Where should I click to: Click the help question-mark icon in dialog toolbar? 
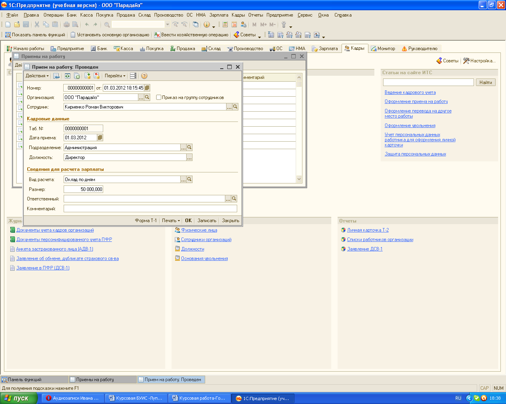144,76
